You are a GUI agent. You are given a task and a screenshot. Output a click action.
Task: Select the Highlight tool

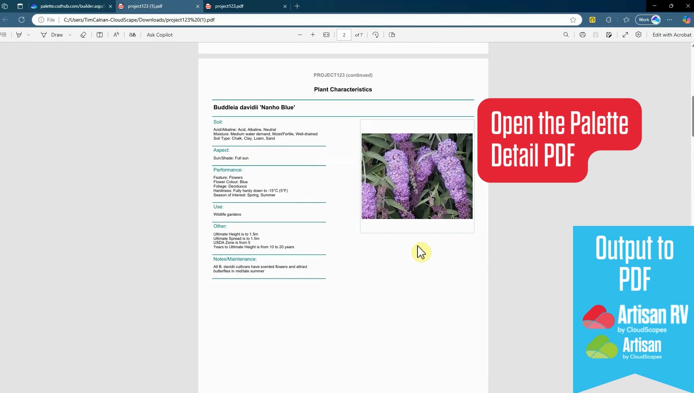pyautogui.click(x=19, y=35)
